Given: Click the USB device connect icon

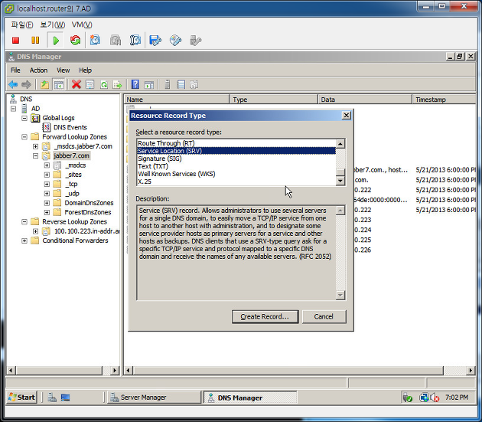Looking at the screenshot, I should [196, 41].
